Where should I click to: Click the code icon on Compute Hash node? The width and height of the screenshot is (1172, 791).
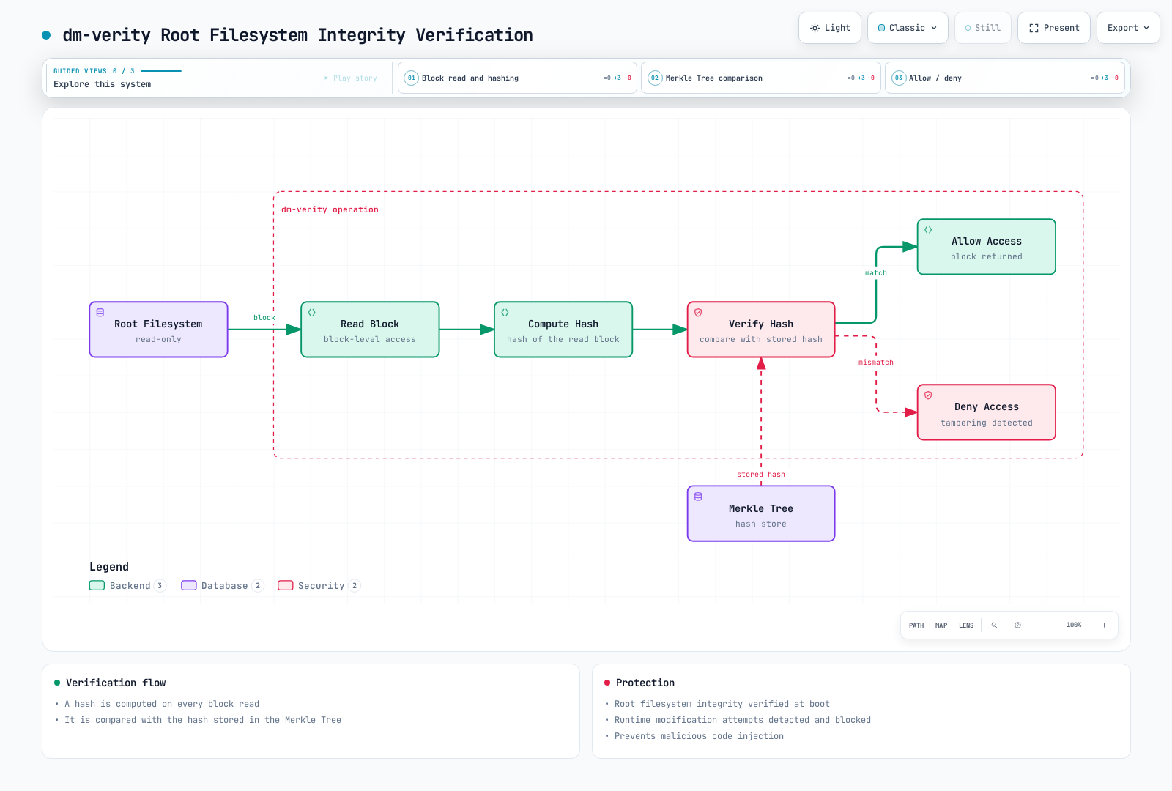pos(505,312)
